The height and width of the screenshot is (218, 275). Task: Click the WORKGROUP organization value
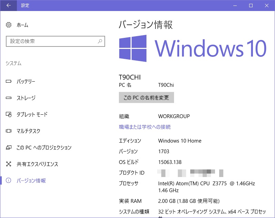click(x=174, y=116)
